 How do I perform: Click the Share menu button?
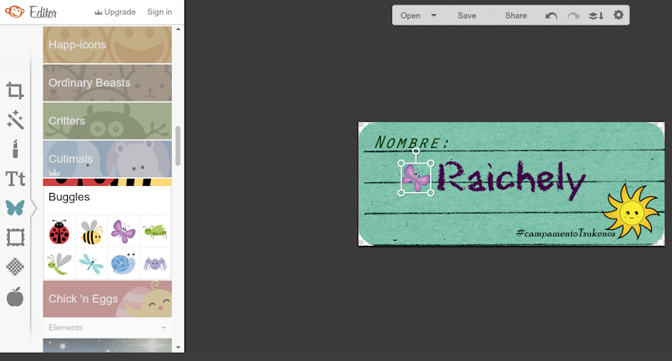(x=515, y=16)
